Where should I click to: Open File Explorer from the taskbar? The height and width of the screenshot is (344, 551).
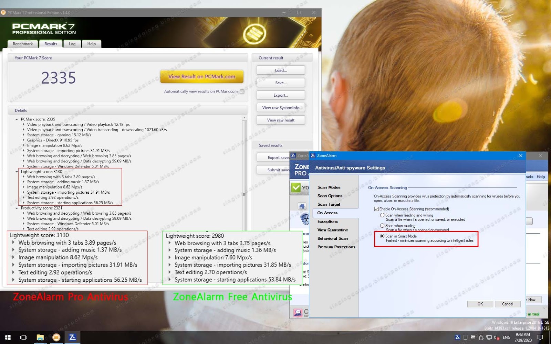40,337
